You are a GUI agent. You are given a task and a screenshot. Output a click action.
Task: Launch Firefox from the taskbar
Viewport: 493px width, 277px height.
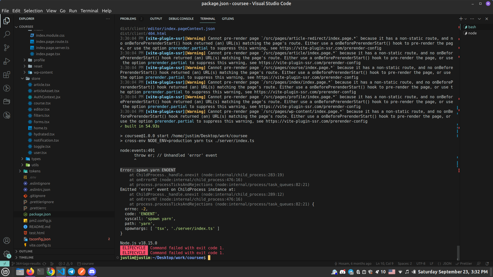(x=30, y=272)
